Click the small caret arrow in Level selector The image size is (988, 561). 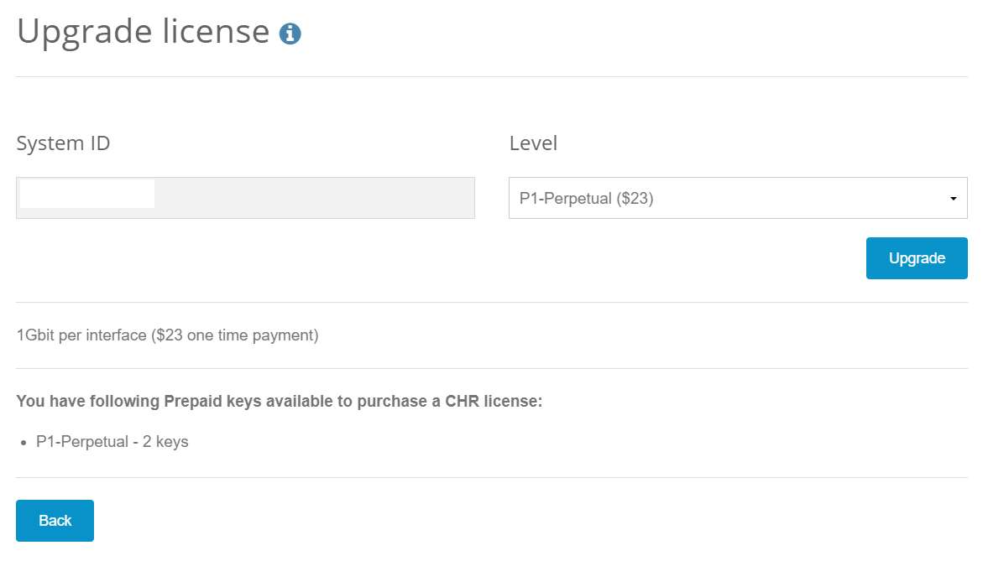click(954, 199)
